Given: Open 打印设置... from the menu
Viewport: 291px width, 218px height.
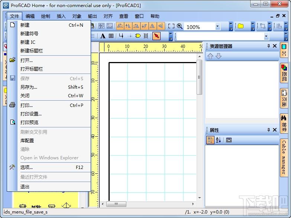Looking at the screenshot, I should (49, 114).
